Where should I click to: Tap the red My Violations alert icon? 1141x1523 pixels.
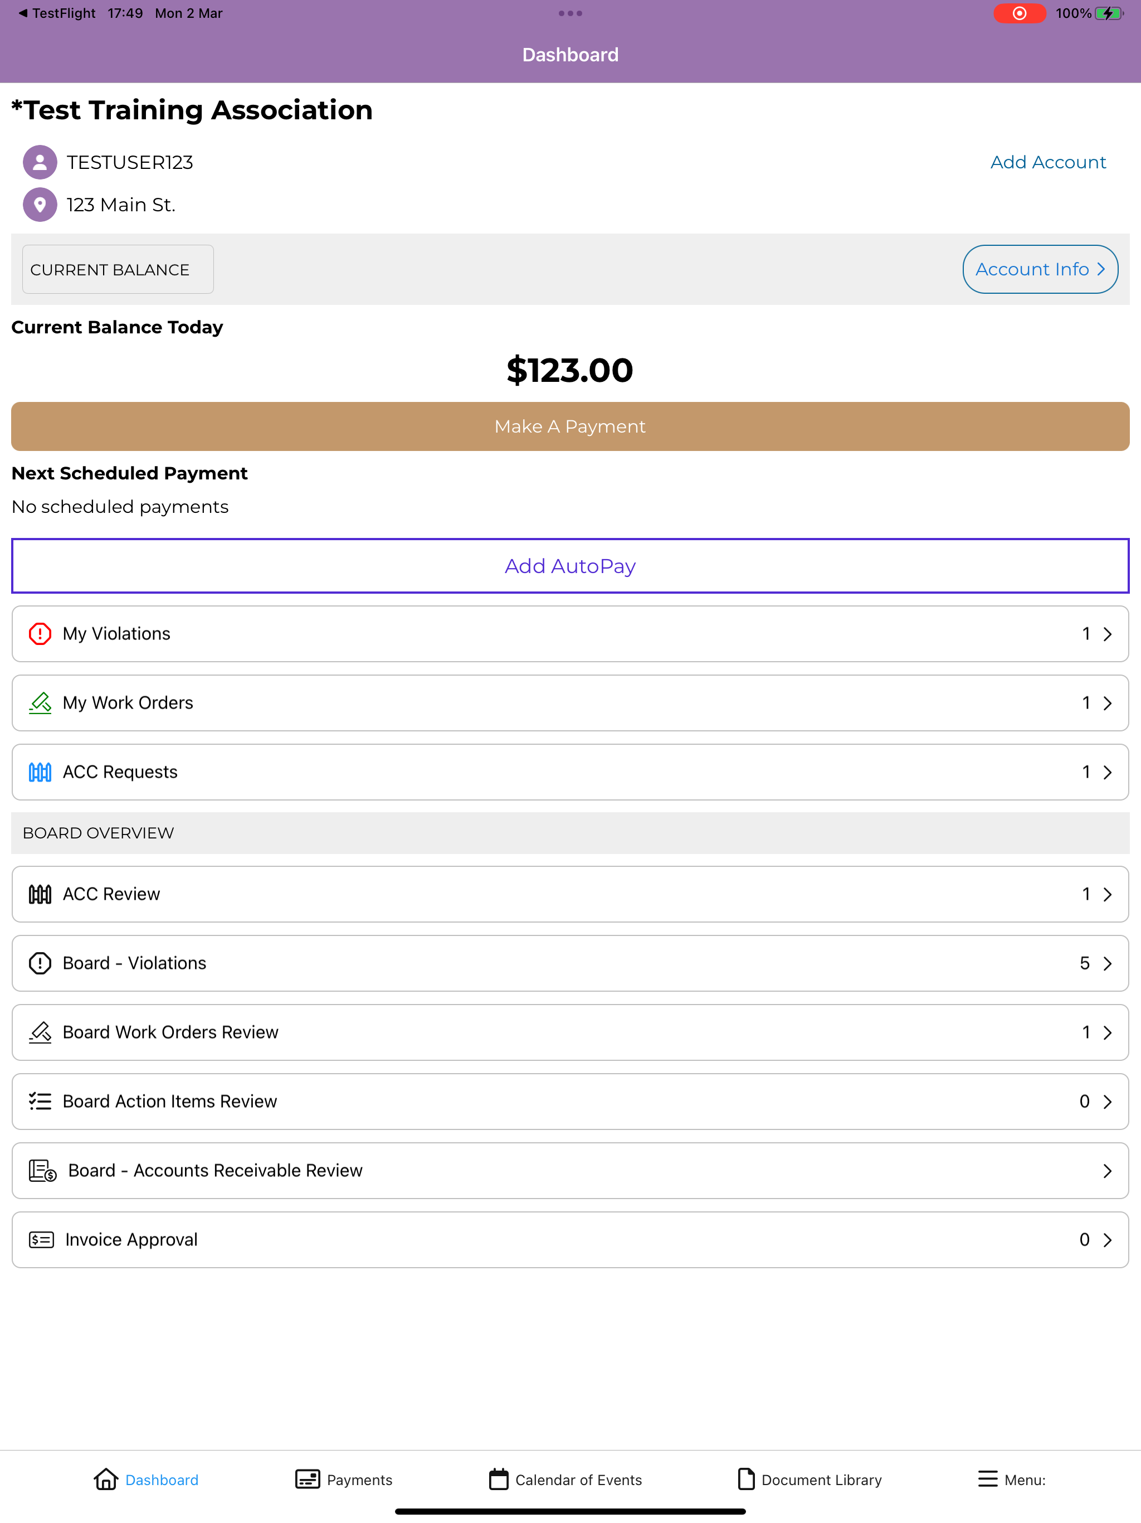tap(40, 633)
